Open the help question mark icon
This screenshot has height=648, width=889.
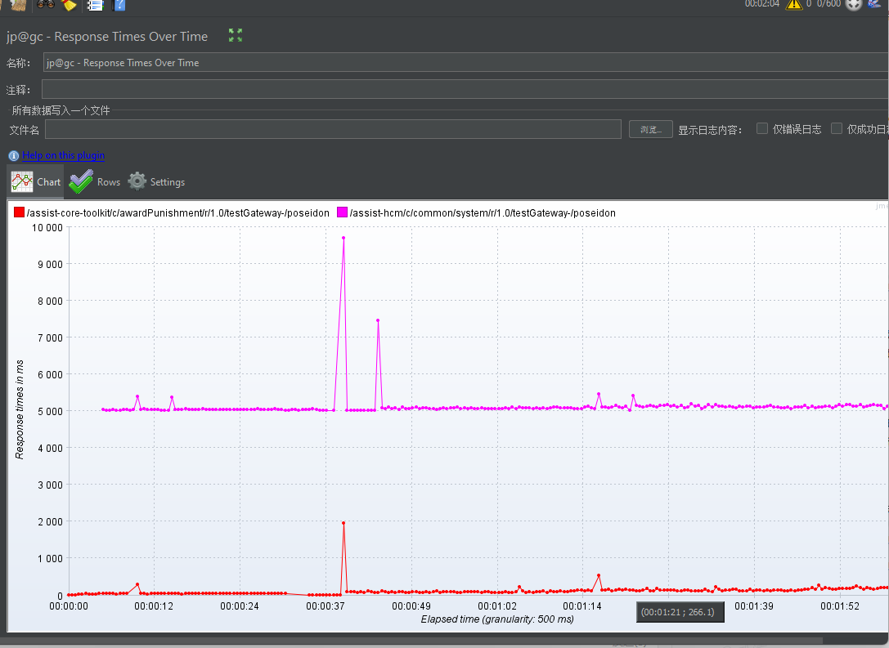(x=119, y=5)
